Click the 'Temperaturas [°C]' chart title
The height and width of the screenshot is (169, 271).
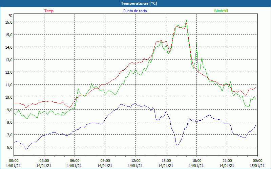139,3
